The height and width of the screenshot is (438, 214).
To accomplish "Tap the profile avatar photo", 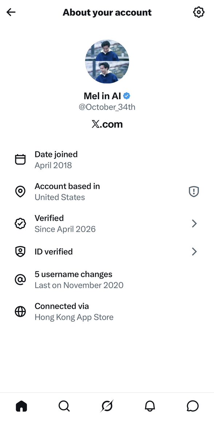I will pyautogui.click(x=107, y=62).
